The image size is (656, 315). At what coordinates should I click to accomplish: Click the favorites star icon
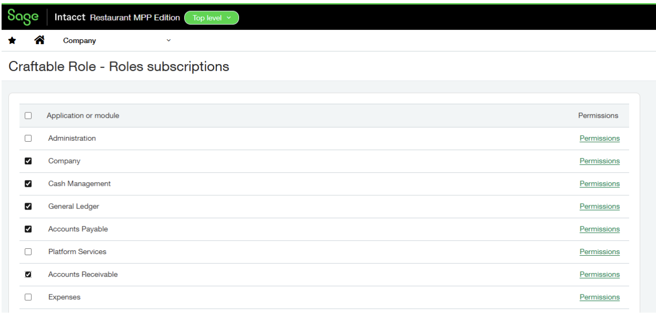[12, 40]
